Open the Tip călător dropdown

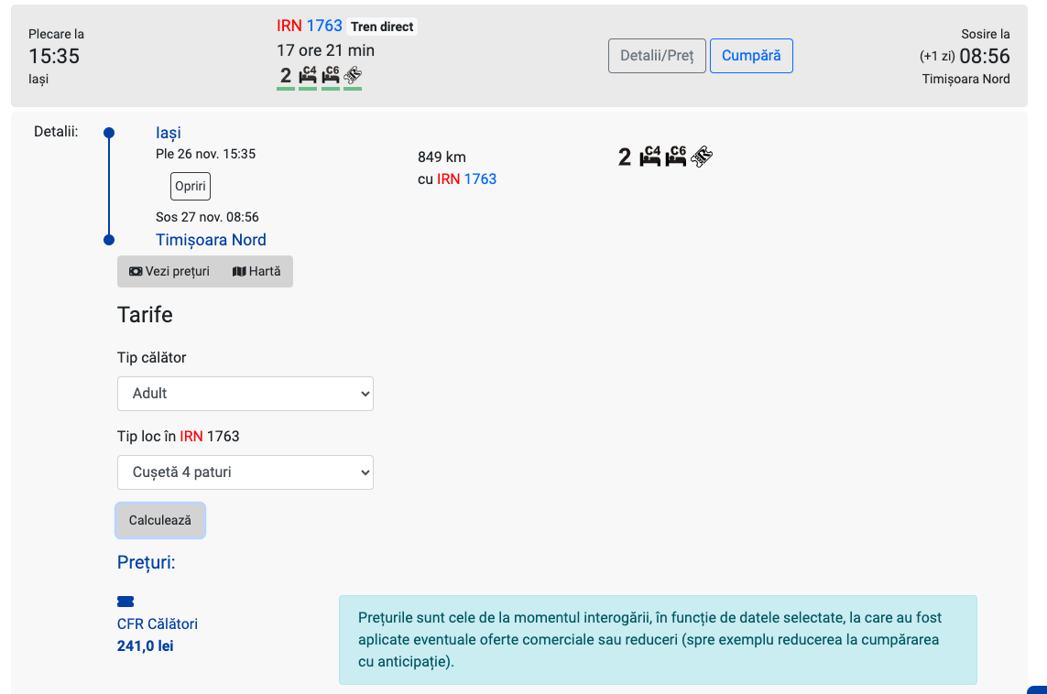[245, 393]
